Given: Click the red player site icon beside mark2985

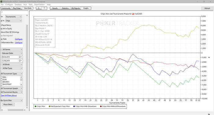Looking at the screenshot, I should coord(133,14).
